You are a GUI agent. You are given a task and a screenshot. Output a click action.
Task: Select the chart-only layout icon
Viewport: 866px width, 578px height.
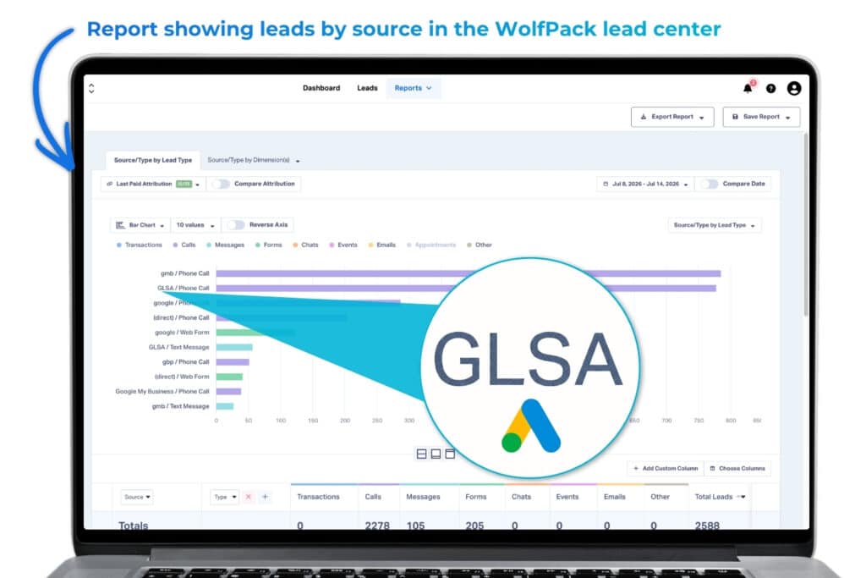436,454
